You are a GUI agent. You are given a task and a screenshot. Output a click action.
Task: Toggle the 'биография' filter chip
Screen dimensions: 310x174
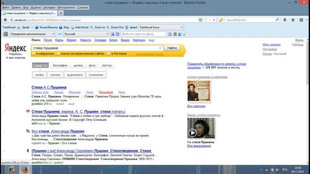[x=60, y=66]
